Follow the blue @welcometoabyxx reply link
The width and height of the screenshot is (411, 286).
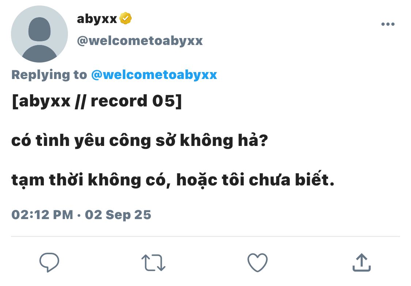pyautogui.click(x=154, y=75)
